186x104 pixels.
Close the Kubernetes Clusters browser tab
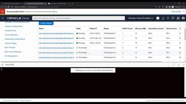pos(22,3)
